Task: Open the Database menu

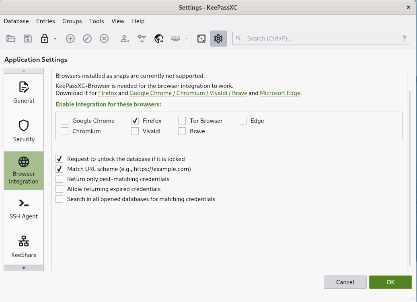Action: point(16,21)
